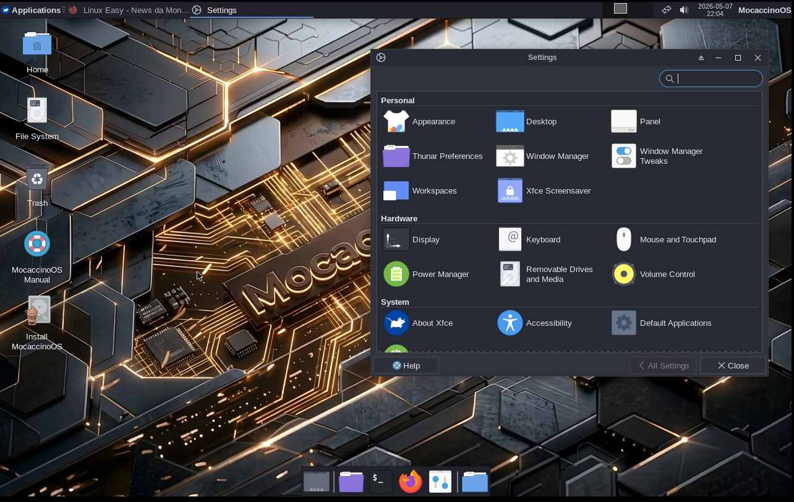Open Removable Drives and Media
794x502 pixels.
tap(545, 274)
